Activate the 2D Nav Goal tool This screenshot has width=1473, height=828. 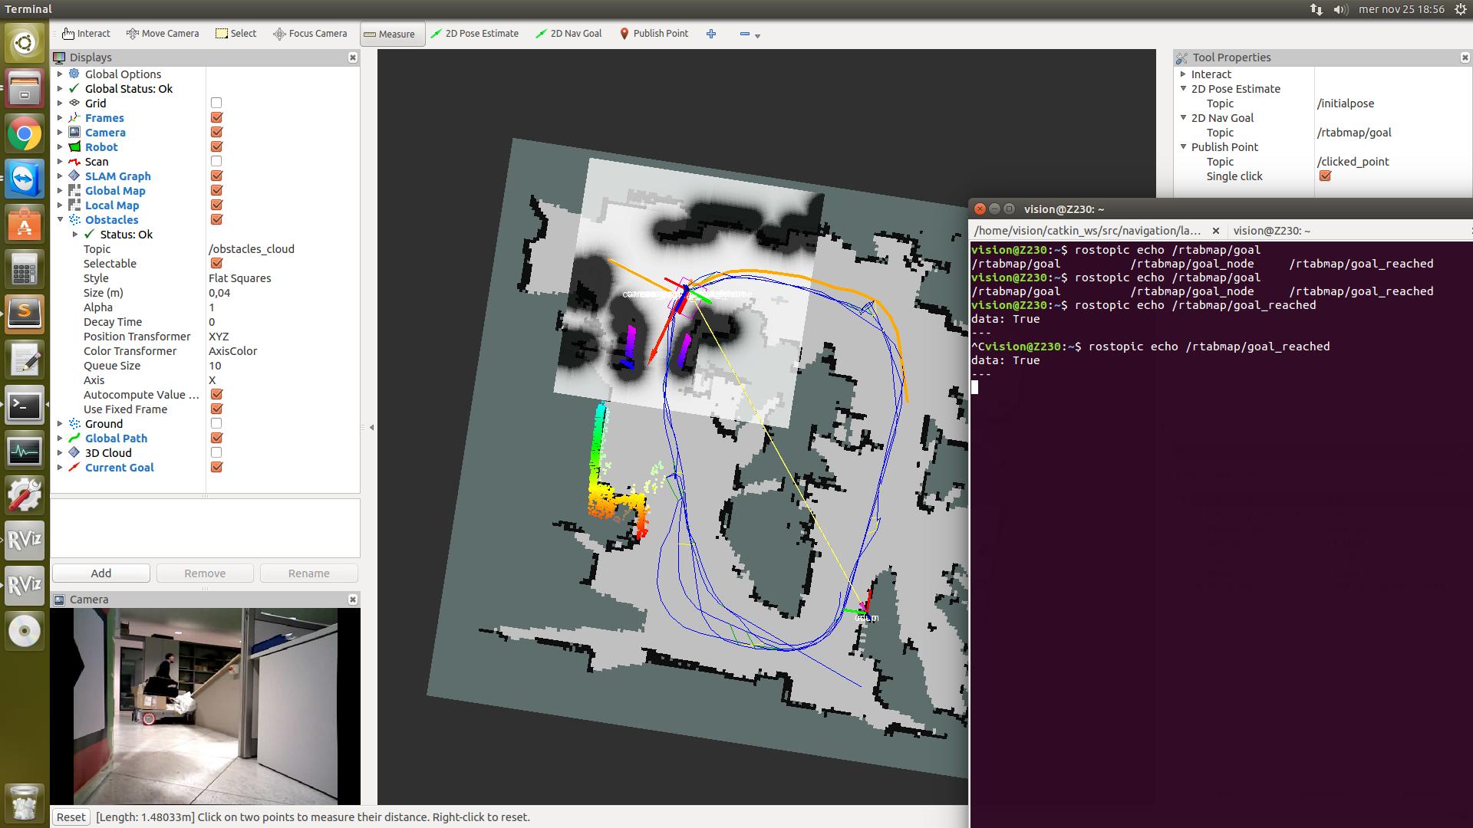(568, 34)
